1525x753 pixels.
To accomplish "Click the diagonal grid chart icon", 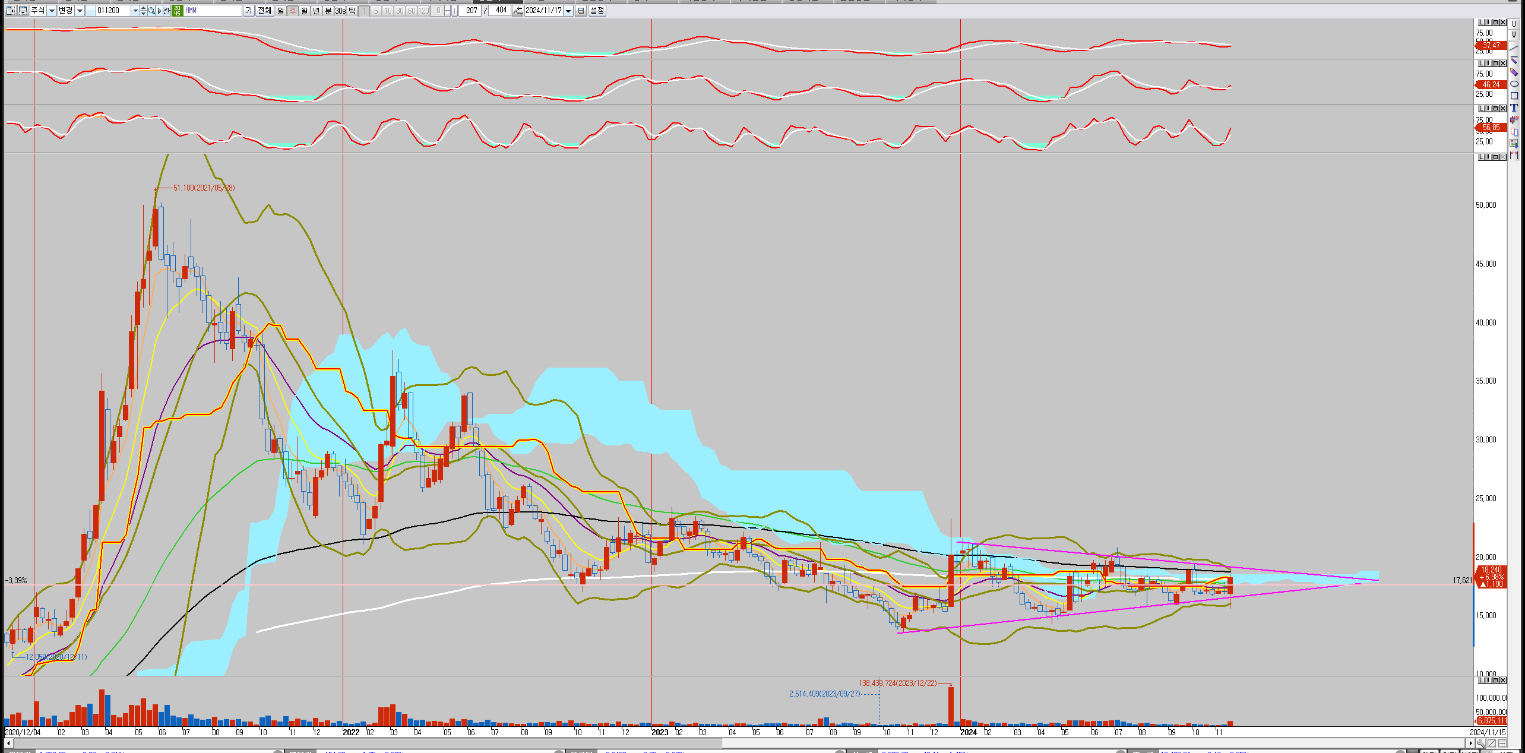I will click(1492, 743).
